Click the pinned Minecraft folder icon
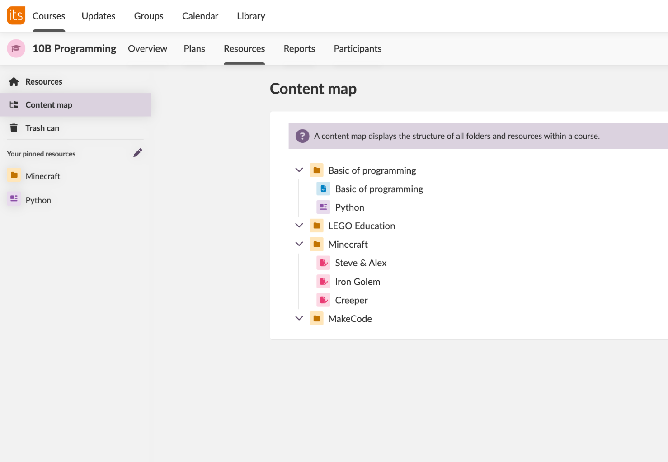Viewport: 668px width, 462px height. [x=14, y=175]
